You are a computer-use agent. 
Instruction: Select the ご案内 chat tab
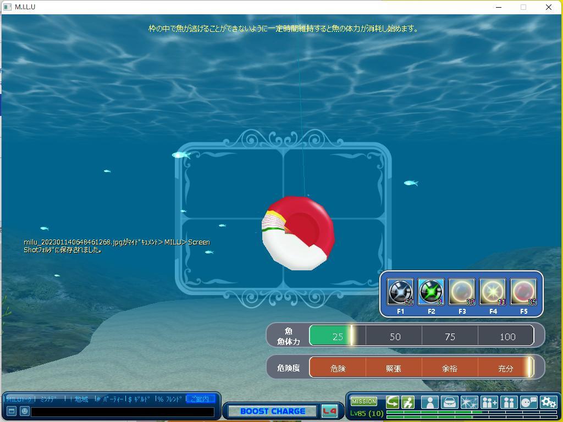click(x=200, y=399)
